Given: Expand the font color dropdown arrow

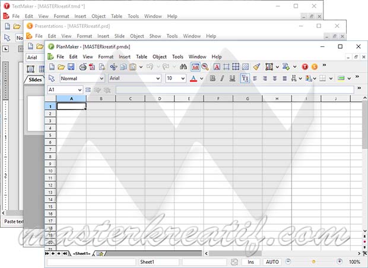Looking at the screenshot, I should pyautogui.click(x=202, y=78).
